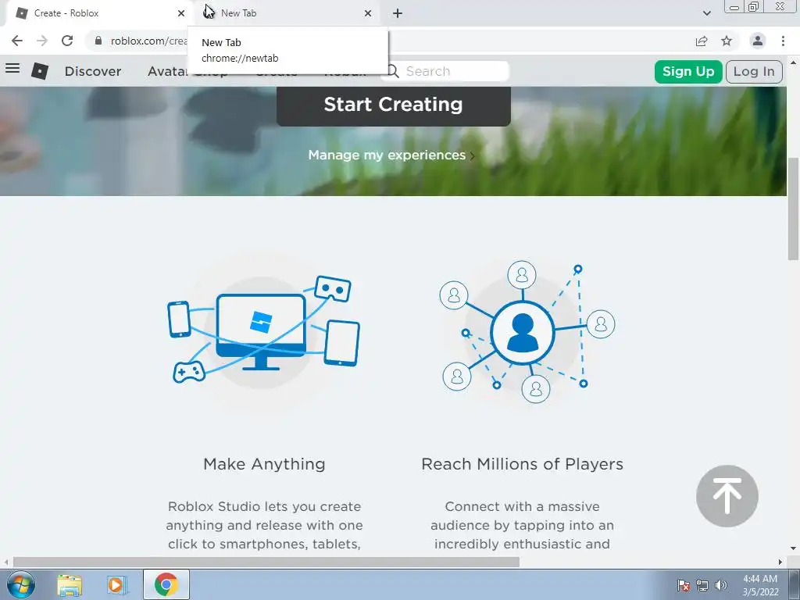Click the Make Anything devices illustration
Image resolution: width=800 pixels, height=600 pixels.
click(264, 330)
